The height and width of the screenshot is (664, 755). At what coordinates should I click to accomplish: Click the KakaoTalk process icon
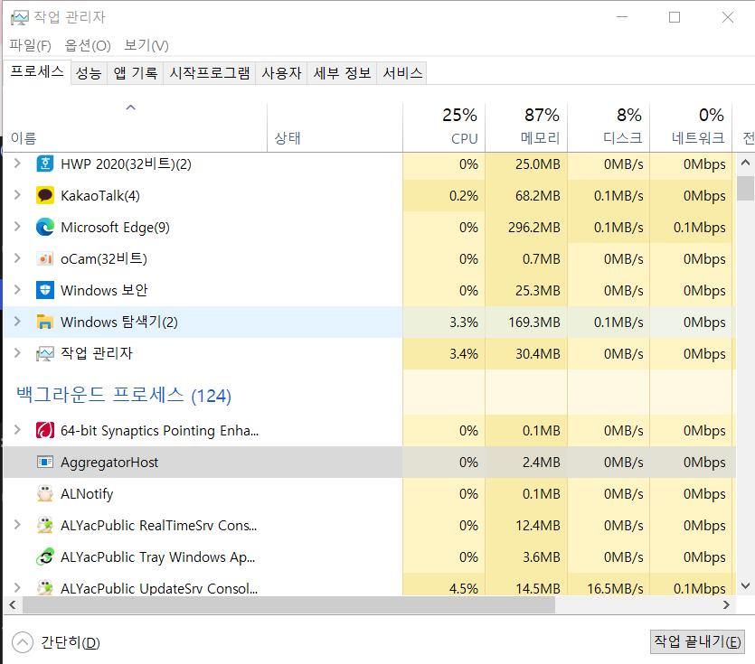(x=45, y=195)
